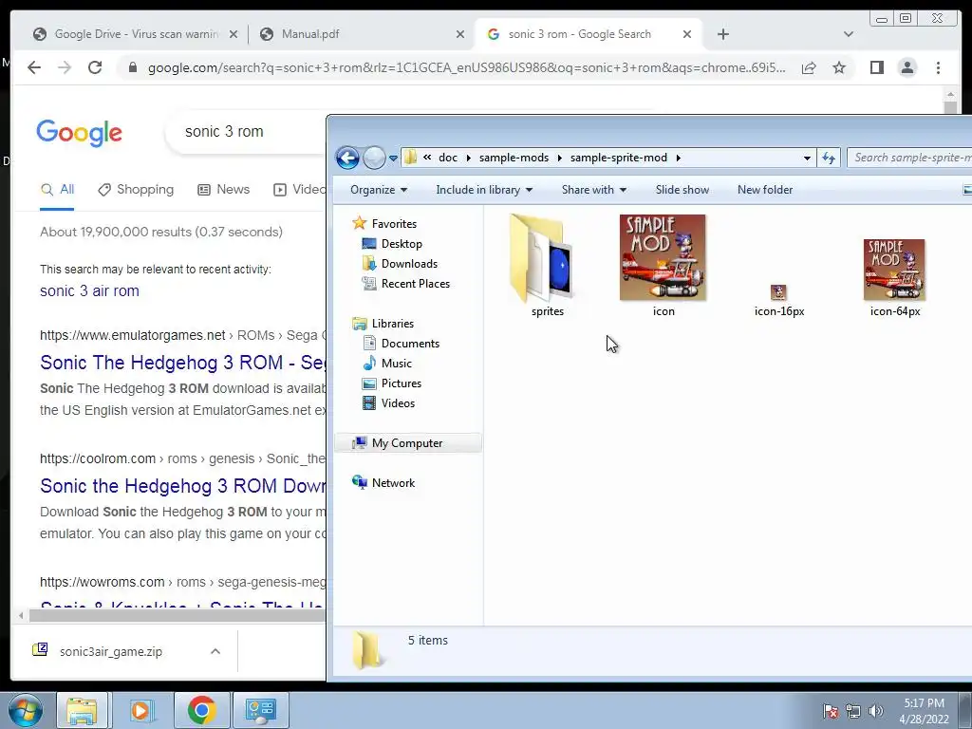Click the Search sample-sprite-mod field
Image resolution: width=972 pixels, height=729 pixels.
pyautogui.click(x=910, y=158)
